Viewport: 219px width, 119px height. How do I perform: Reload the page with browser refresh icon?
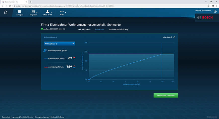[x=10, y=6]
